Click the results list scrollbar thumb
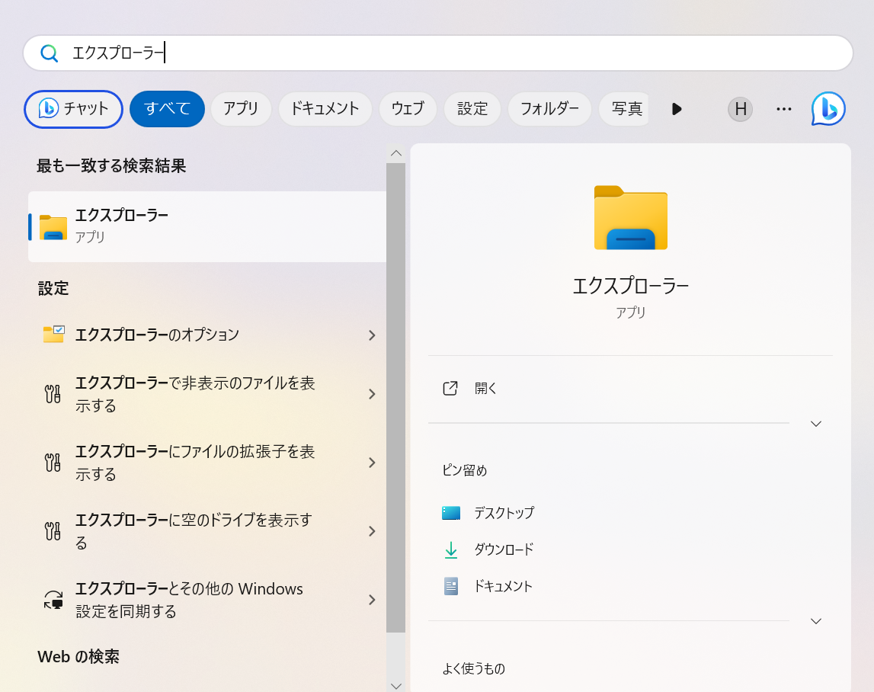 click(x=395, y=398)
